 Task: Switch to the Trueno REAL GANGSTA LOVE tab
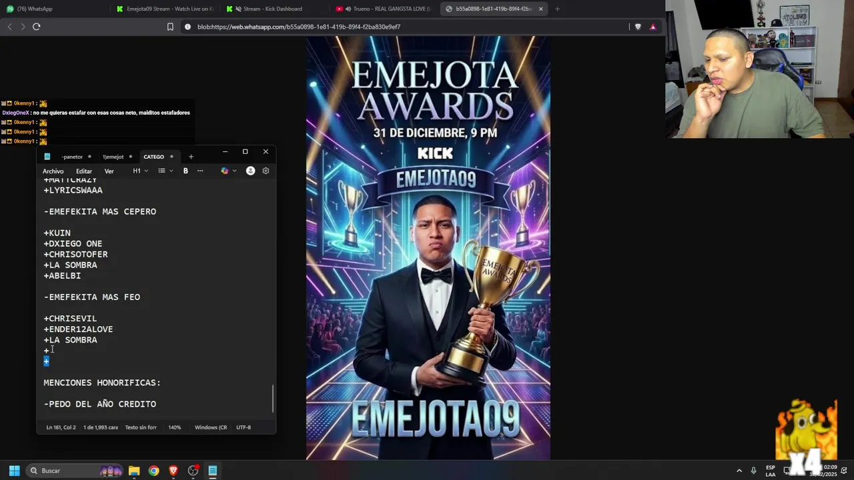click(x=384, y=9)
